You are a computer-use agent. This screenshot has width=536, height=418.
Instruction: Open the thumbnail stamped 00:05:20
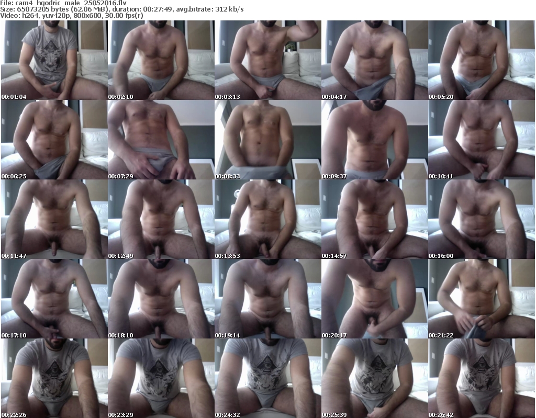point(482,60)
